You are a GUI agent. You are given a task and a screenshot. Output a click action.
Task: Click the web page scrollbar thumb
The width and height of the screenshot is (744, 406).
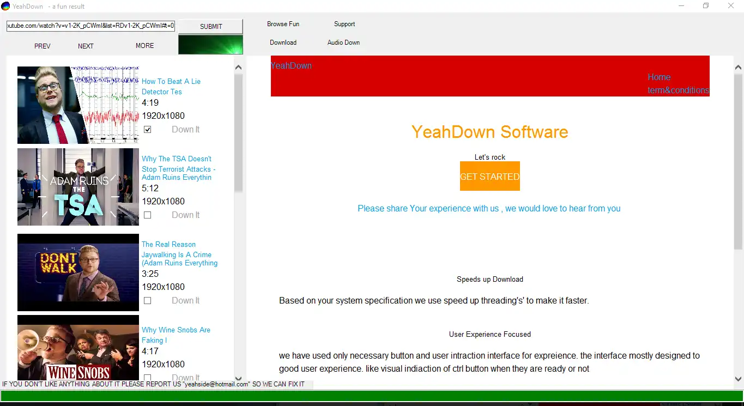tap(739, 161)
